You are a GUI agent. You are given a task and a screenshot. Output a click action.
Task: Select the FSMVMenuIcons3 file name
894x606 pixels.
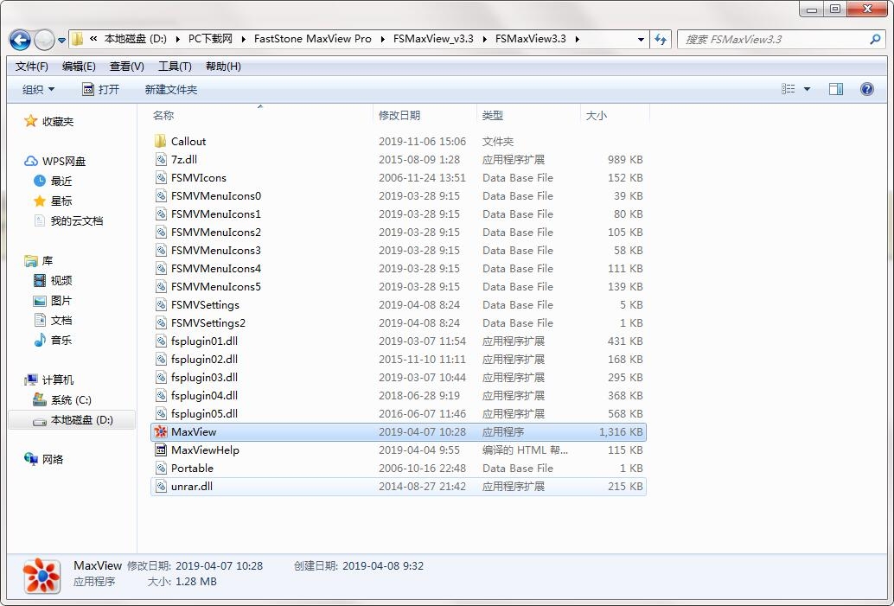click(x=216, y=251)
